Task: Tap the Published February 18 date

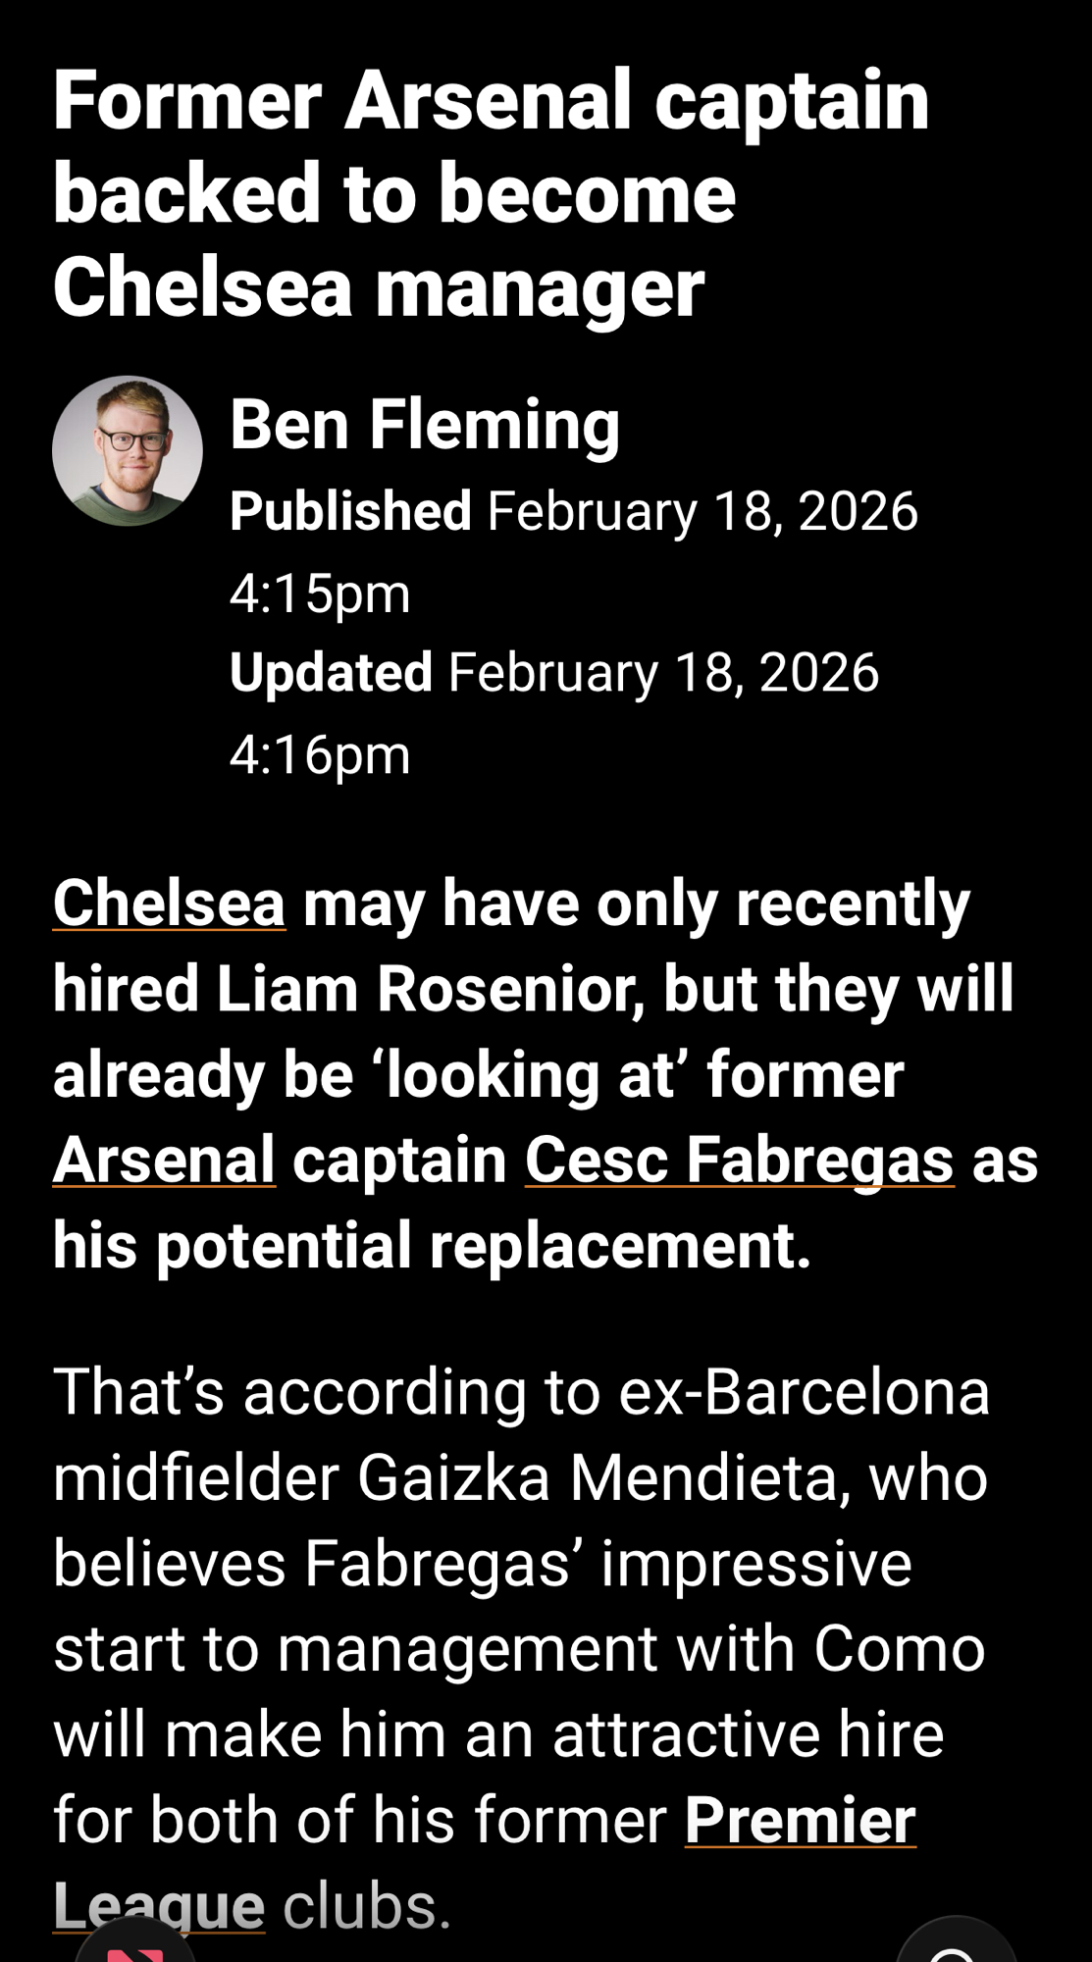Action: coord(702,511)
